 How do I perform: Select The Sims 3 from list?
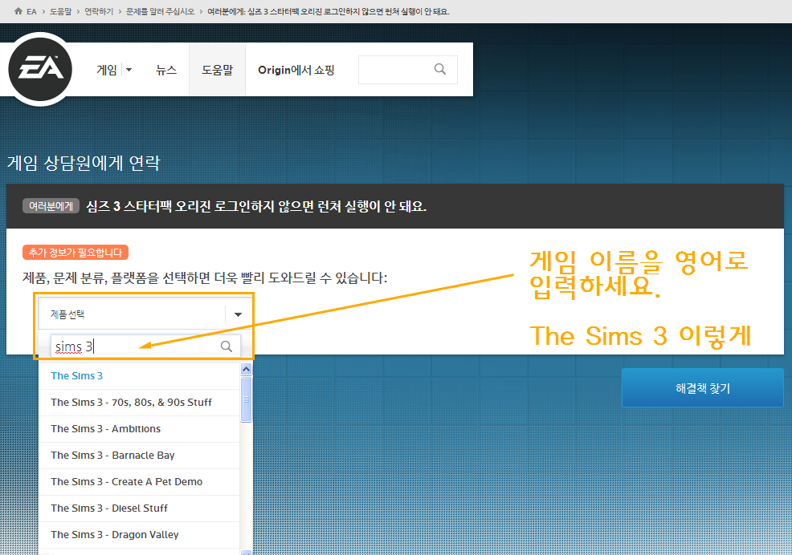click(x=139, y=376)
